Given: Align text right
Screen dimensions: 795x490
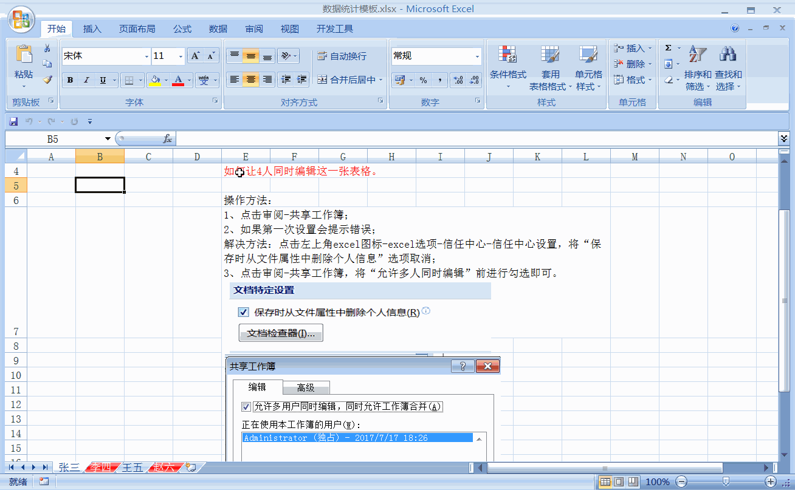Looking at the screenshot, I should [267, 80].
